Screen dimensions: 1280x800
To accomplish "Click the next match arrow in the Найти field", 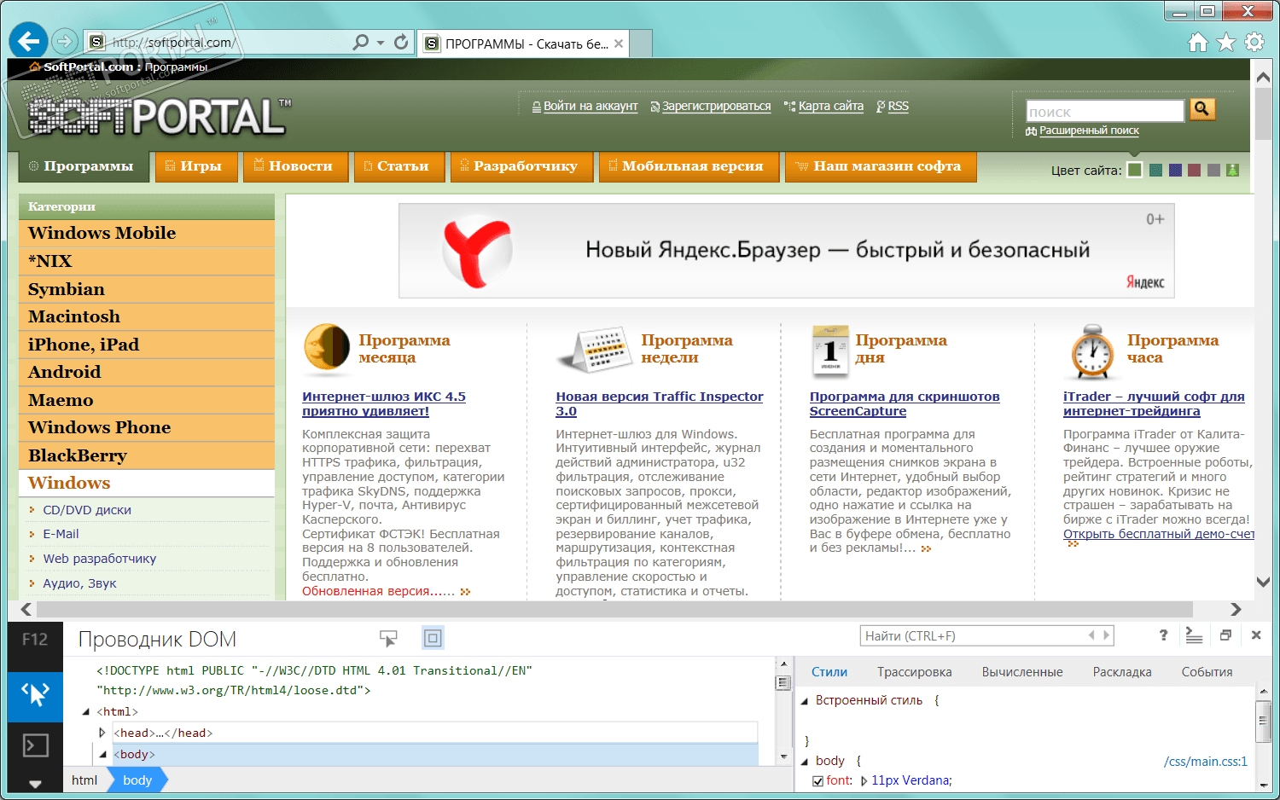I will point(1106,635).
